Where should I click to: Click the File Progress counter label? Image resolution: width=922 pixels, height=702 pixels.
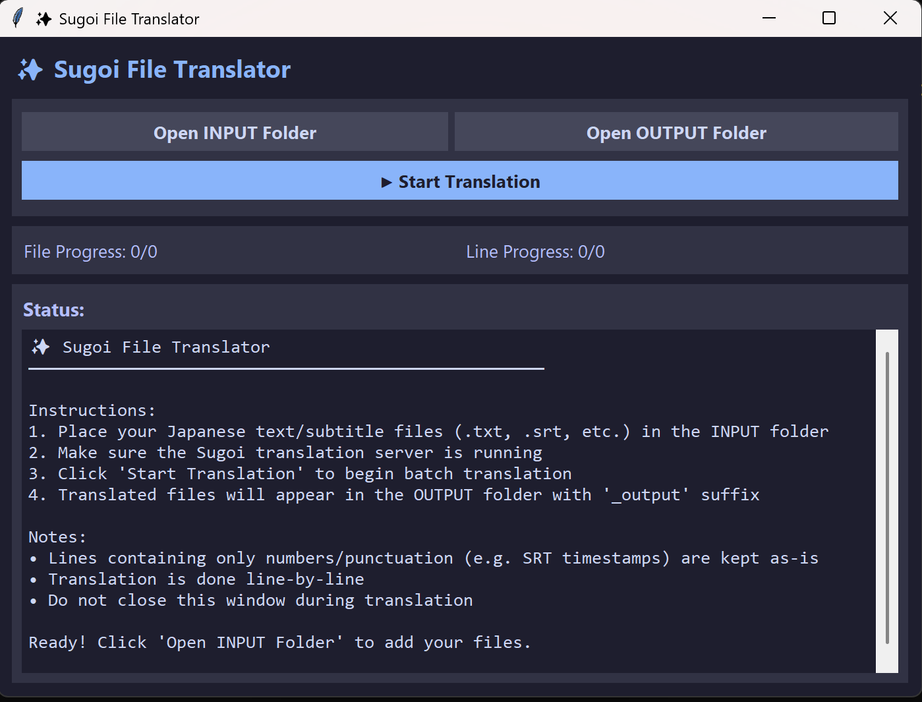point(91,252)
